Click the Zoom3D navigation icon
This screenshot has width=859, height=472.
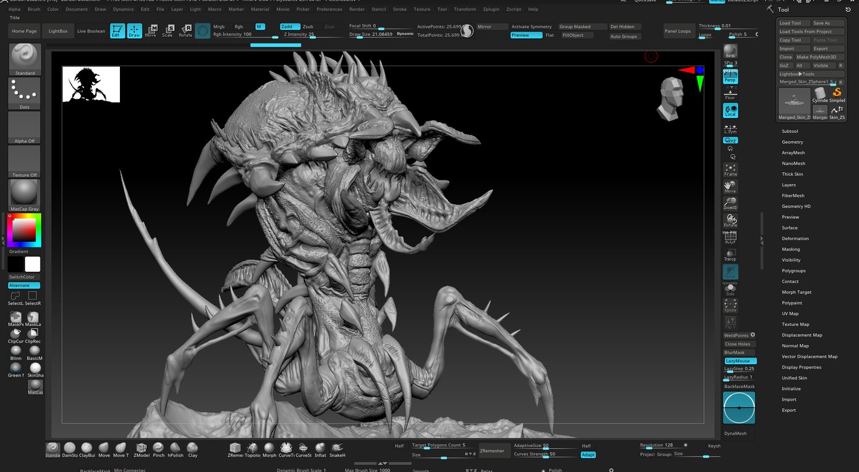(730, 203)
